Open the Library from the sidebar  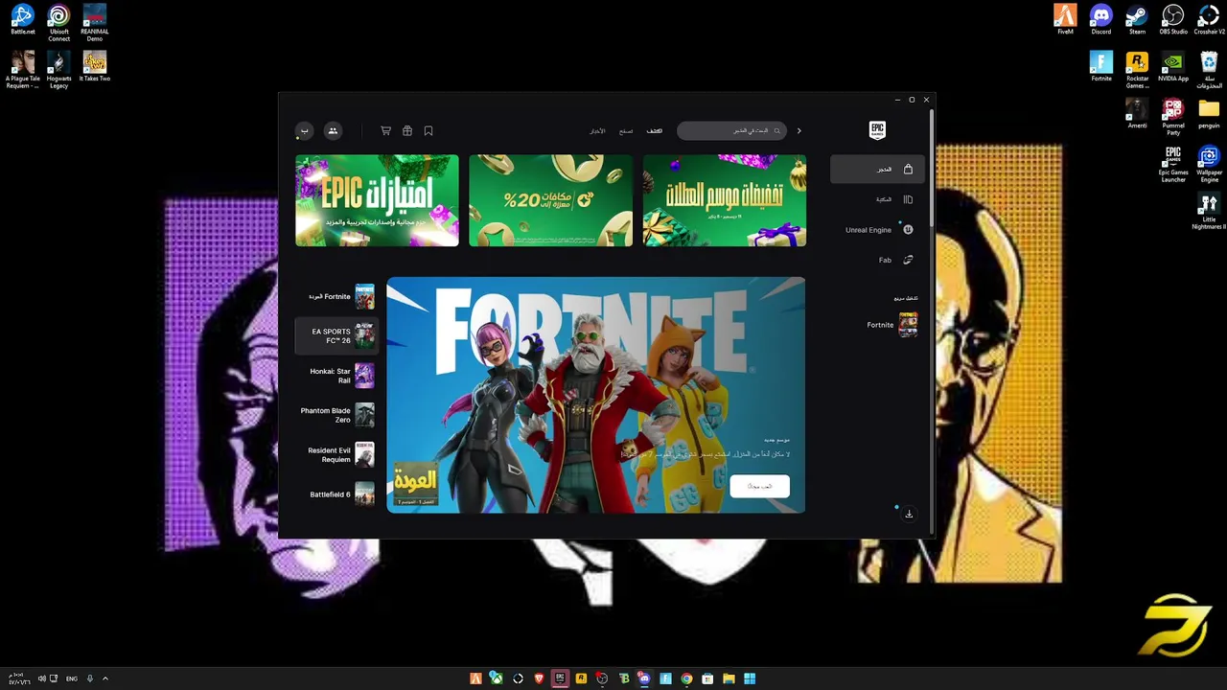click(877, 199)
